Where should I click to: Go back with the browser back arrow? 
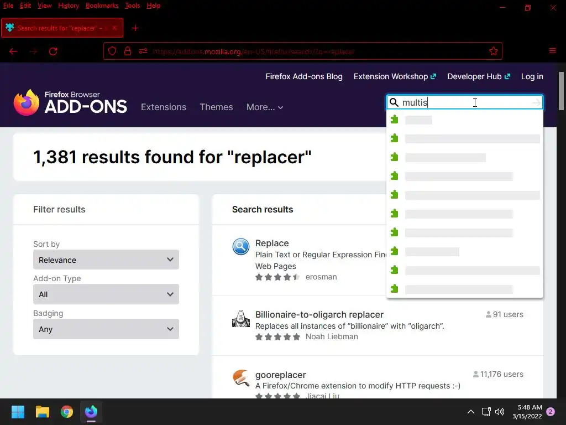point(13,51)
